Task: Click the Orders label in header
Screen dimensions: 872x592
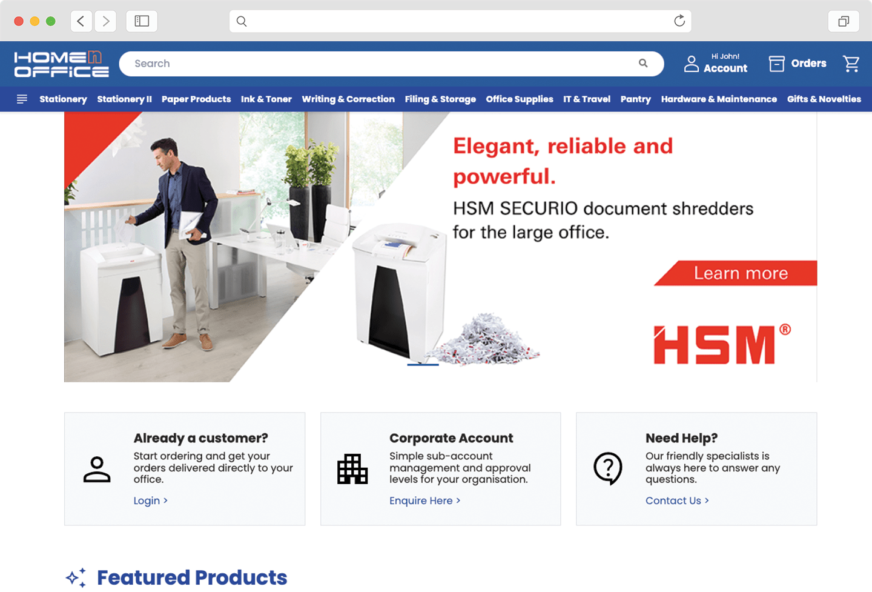Action: point(808,64)
